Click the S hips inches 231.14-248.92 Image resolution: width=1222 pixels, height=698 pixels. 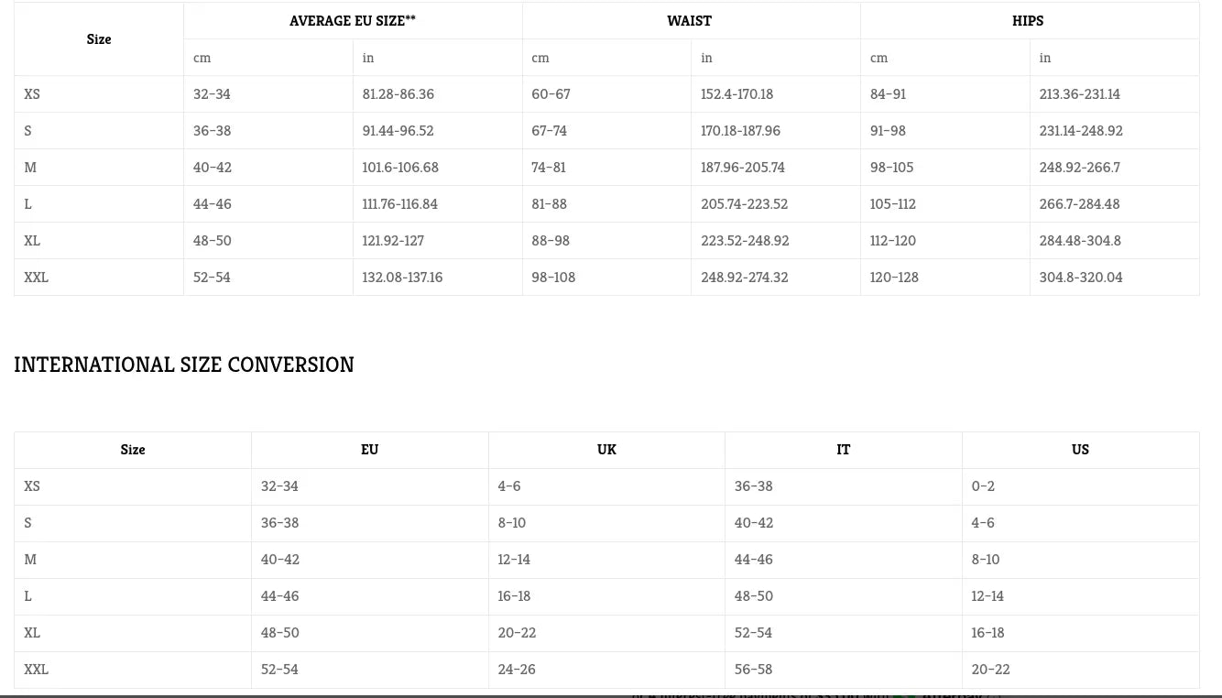pos(1081,131)
